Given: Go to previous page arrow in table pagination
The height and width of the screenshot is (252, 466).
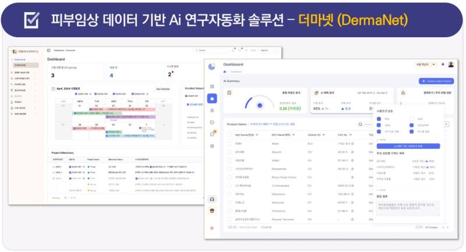Looking at the screenshot, I should (443, 227).
